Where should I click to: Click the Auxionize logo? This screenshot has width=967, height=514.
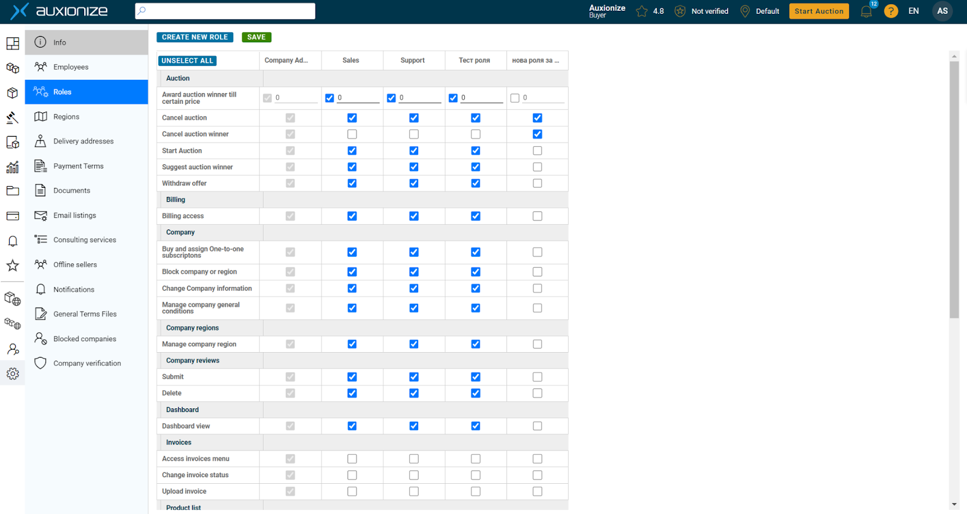tap(59, 11)
